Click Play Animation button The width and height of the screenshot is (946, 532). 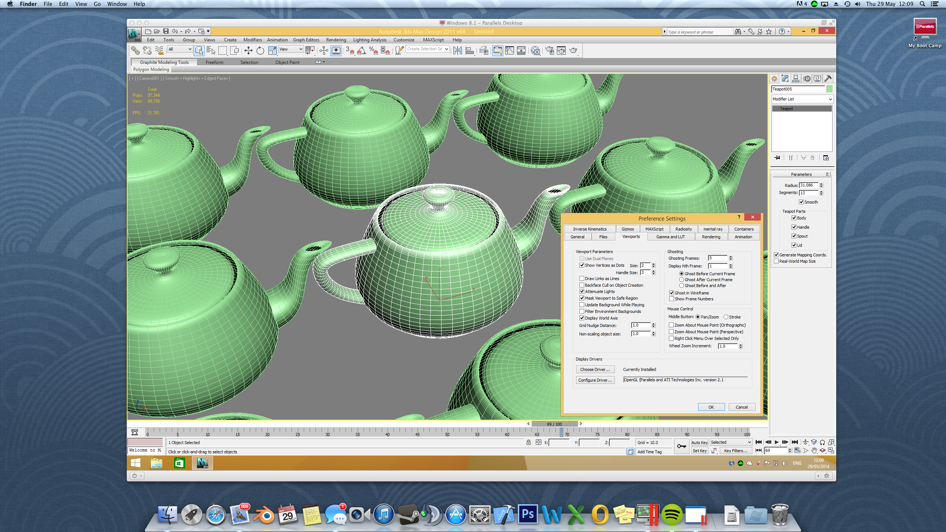pos(776,442)
